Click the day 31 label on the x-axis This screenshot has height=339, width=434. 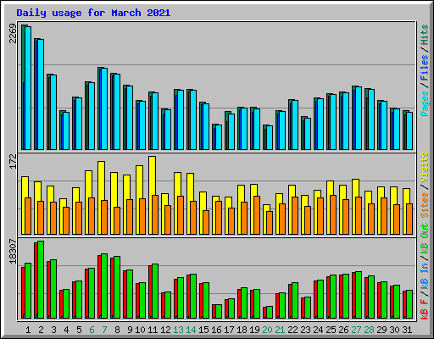407,330
